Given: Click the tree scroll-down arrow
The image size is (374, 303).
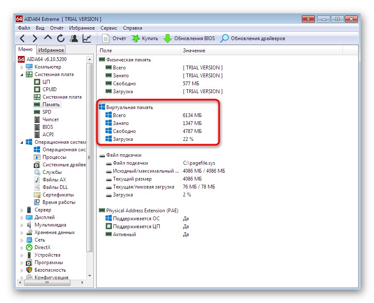Looking at the screenshot, I should tap(90, 276).
